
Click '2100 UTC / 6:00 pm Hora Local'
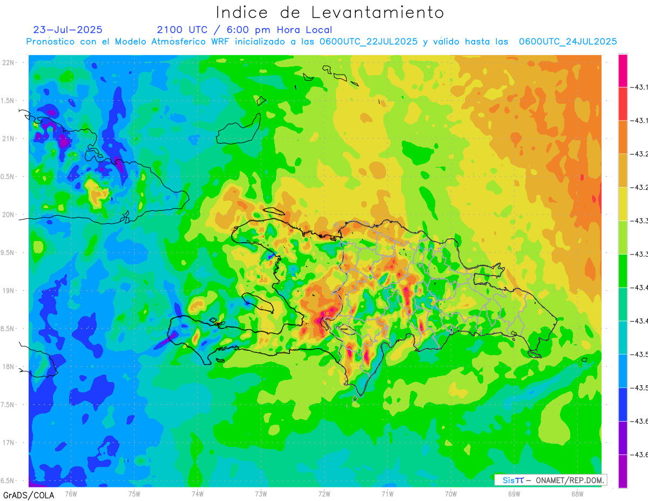(245, 30)
